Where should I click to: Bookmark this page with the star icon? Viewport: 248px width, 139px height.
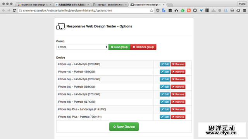click(152, 10)
